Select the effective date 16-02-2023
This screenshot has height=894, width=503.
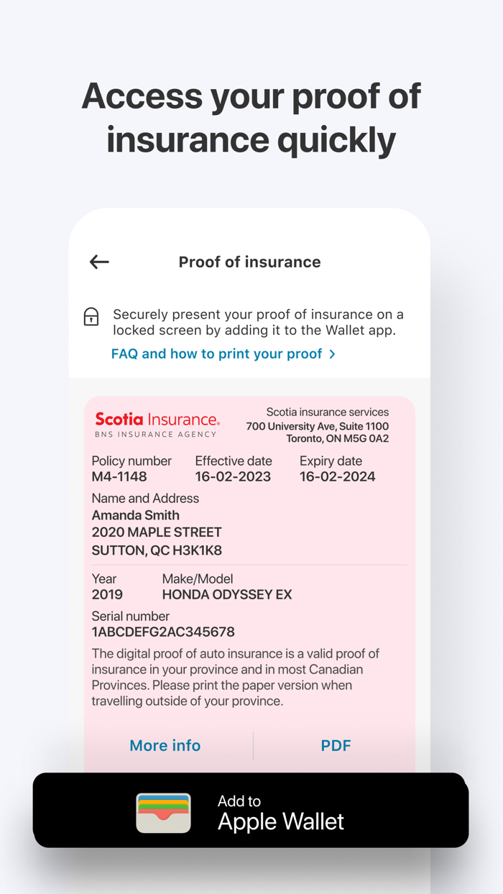[x=234, y=476]
